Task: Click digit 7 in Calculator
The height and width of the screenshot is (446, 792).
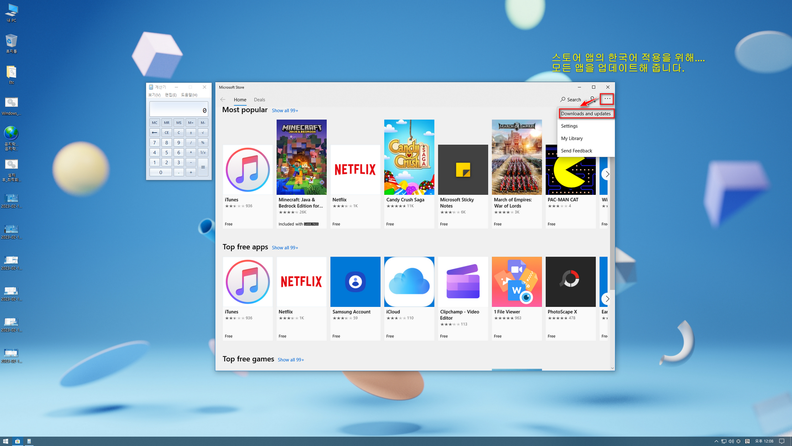Action: (x=154, y=142)
